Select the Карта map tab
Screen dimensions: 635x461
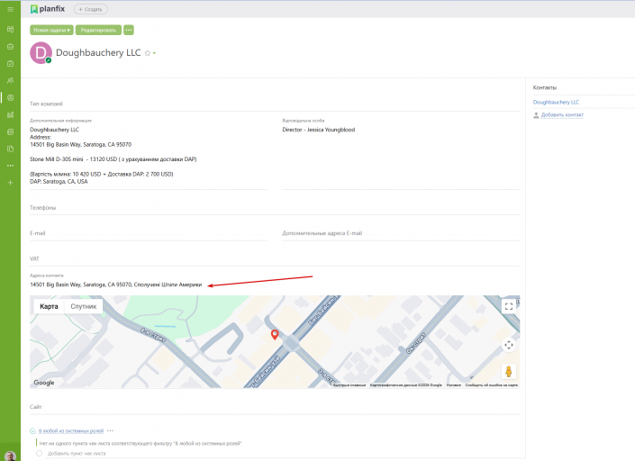pos(49,306)
